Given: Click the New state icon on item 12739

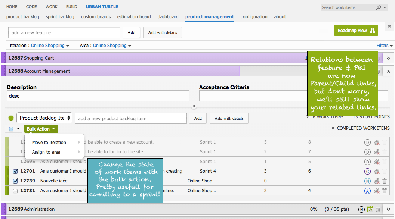Looking at the screenshot, I should 368,181.
